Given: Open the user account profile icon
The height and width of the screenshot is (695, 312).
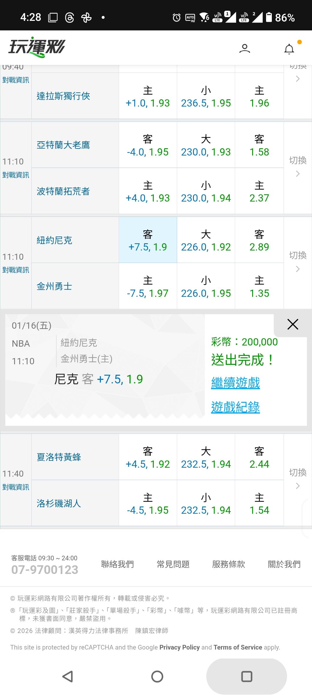Looking at the screenshot, I should 244,48.
